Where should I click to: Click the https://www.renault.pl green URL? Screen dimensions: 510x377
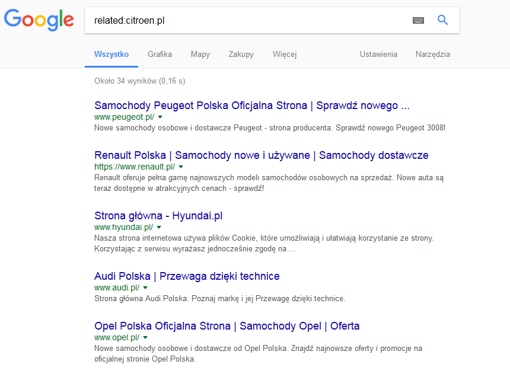pyautogui.click(x=135, y=167)
